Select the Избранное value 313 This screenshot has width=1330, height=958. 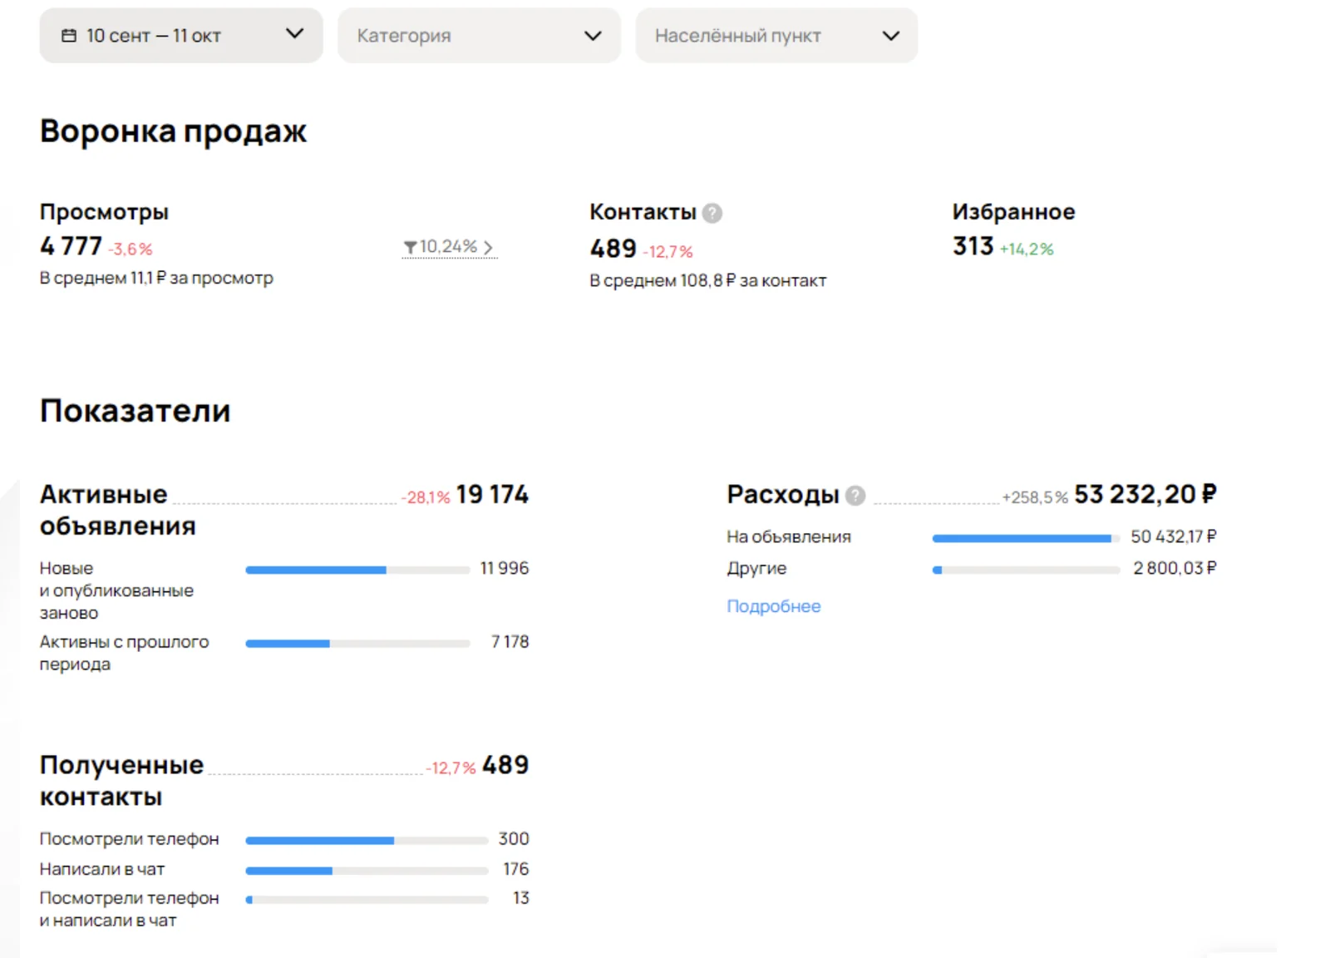point(973,246)
